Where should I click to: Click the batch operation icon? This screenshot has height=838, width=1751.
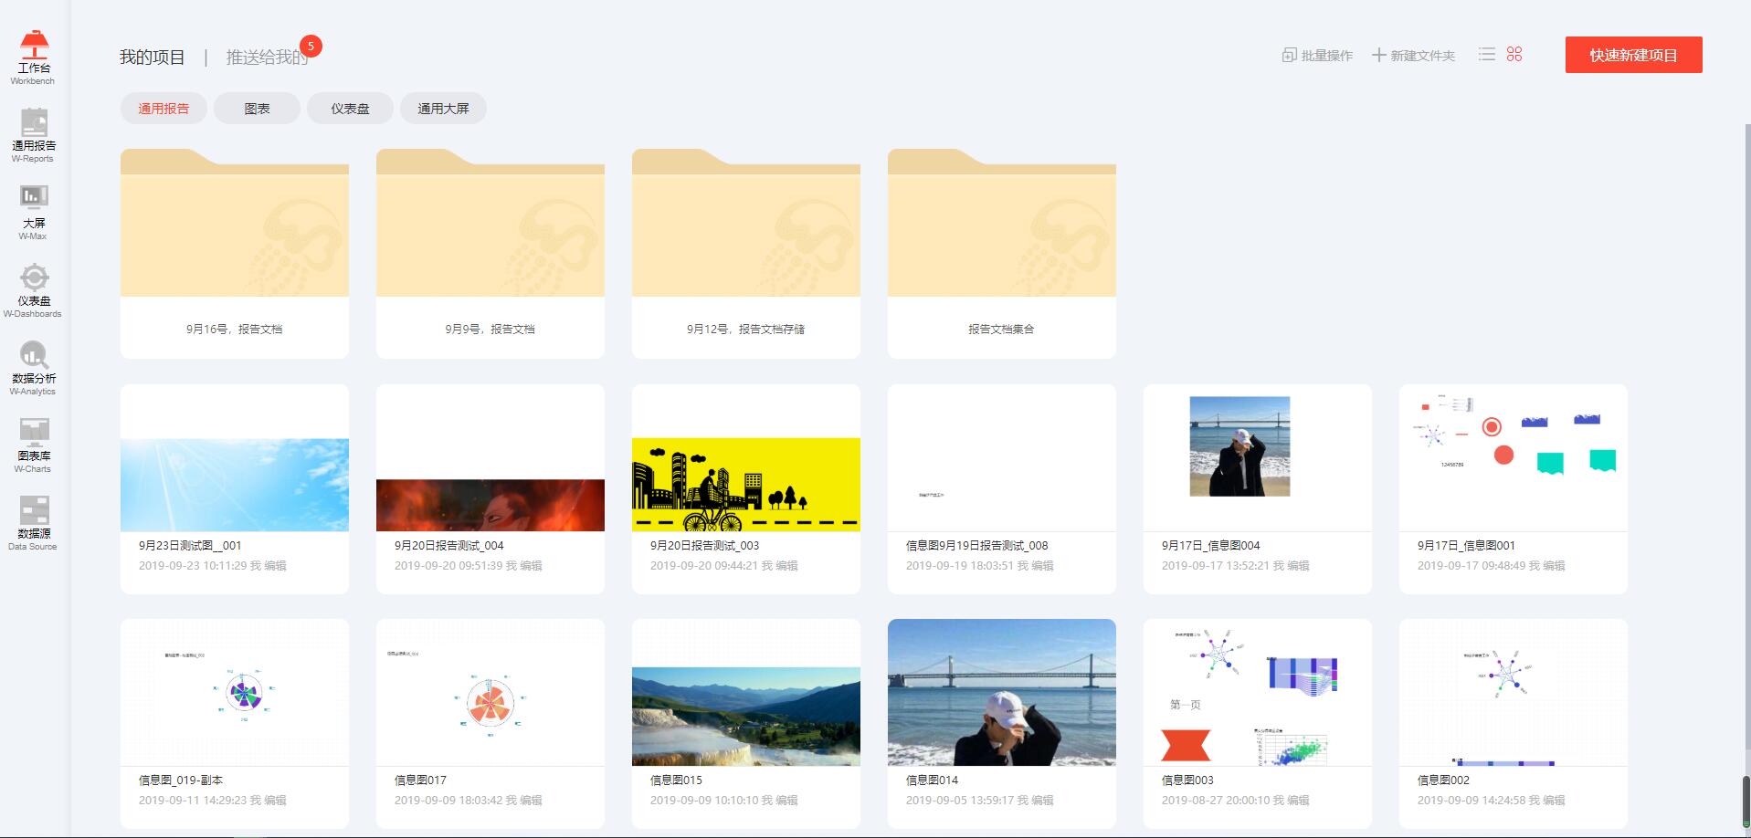tap(1289, 55)
